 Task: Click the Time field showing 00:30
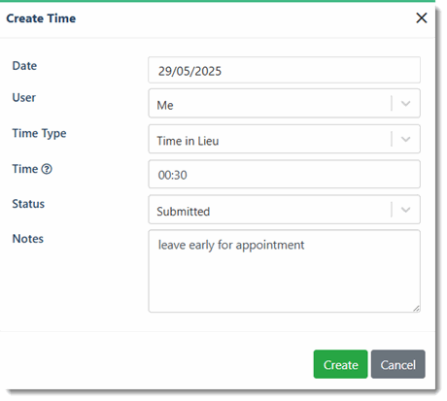click(x=284, y=174)
